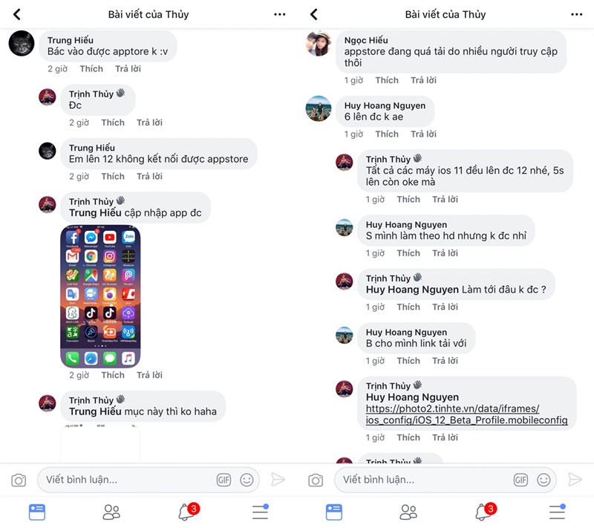Viewport: 594px width, 528px height.
Task: Open three-dot menu on left screen header
Action: 280,14
